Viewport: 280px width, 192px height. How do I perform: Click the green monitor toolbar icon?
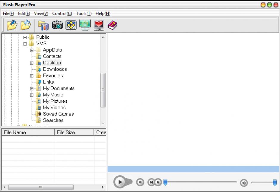(x=85, y=25)
